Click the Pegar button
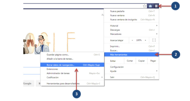Screen dimensions: 190x101 click(x=153, y=61)
